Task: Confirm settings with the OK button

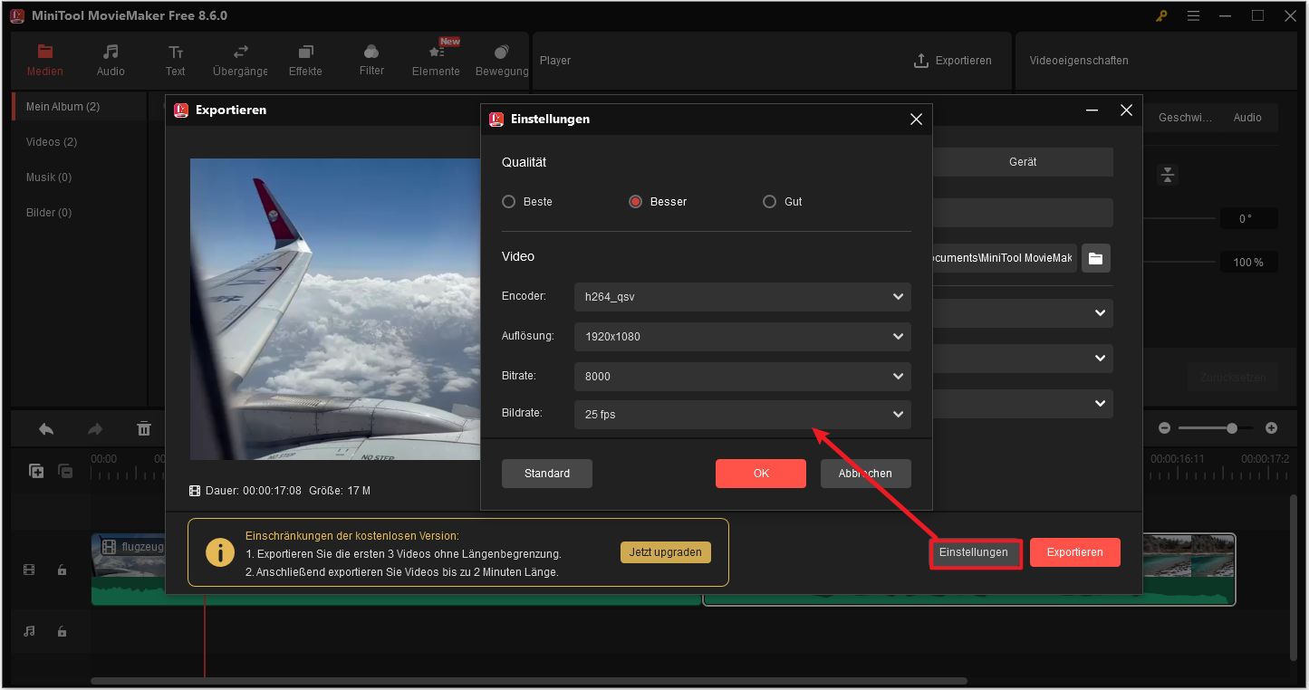Action: coord(760,473)
